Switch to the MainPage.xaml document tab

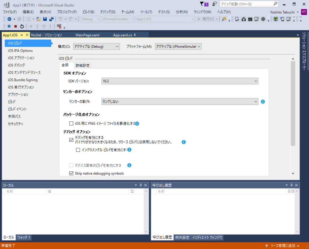click(87, 35)
